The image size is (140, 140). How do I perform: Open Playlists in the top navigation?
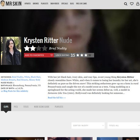[44, 4]
